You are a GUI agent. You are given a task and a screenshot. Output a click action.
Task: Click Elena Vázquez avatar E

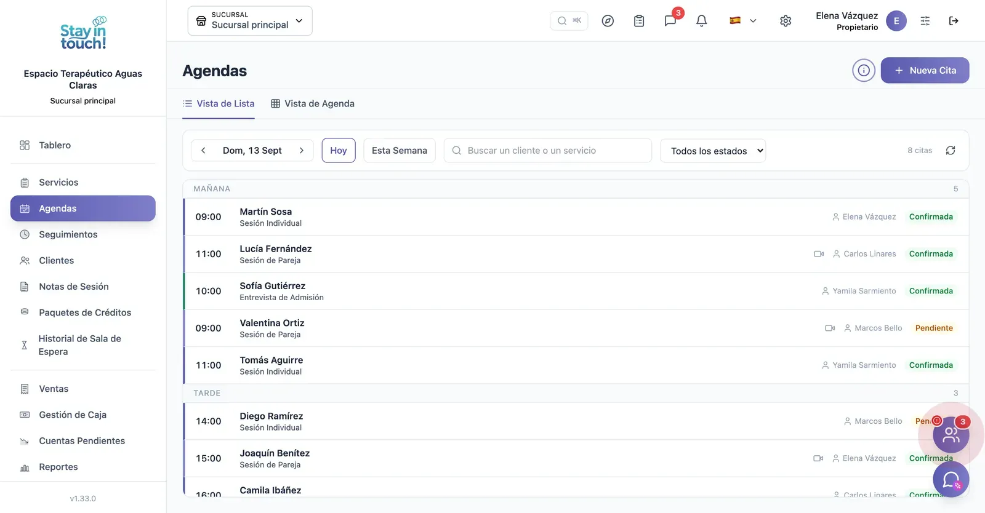pyautogui.click(x=896, y=21)
